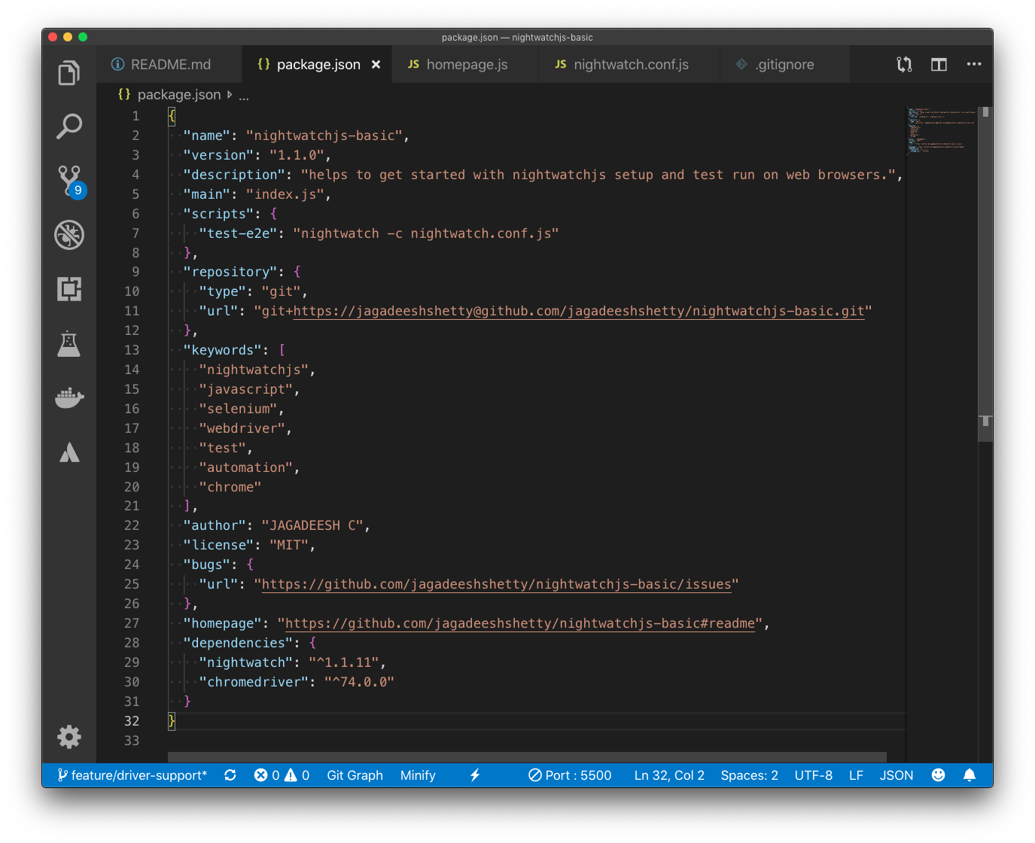The width and height of the screenshot is (1035, 843).
Task: Click the "webdriver" keyword entry
Action: click(x=242, y=428)
